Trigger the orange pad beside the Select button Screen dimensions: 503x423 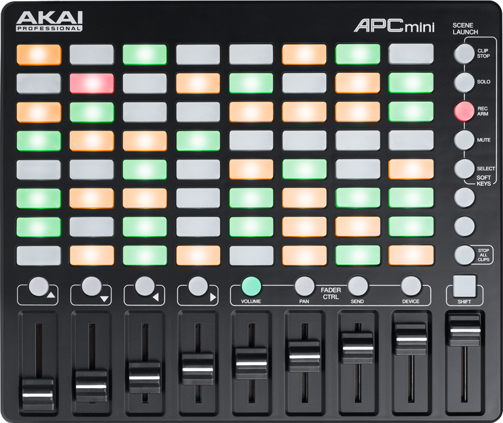point(411,169)
